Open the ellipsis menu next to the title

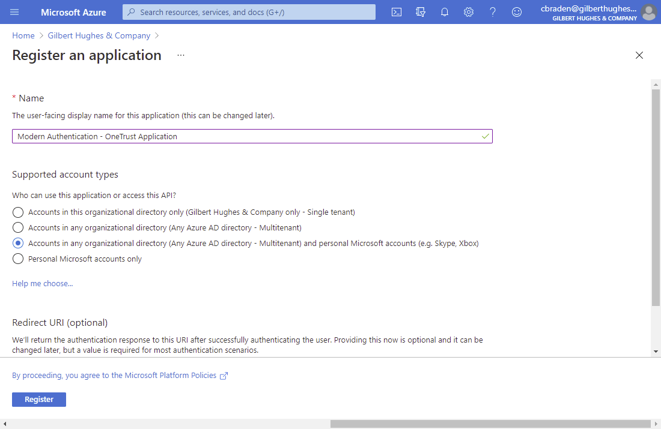coord(181,55)
